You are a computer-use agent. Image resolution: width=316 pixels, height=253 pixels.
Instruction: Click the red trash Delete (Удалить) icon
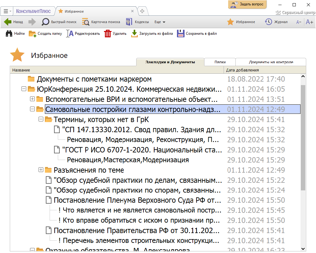[108, 34]
